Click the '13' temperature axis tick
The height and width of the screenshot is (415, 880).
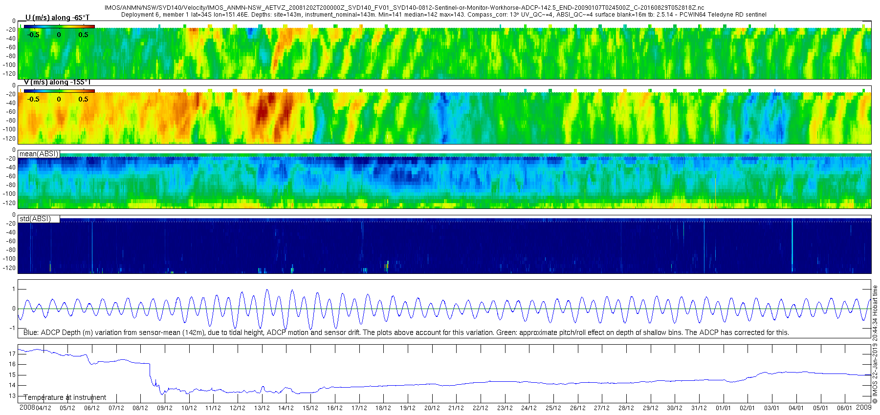coord(12,396)
